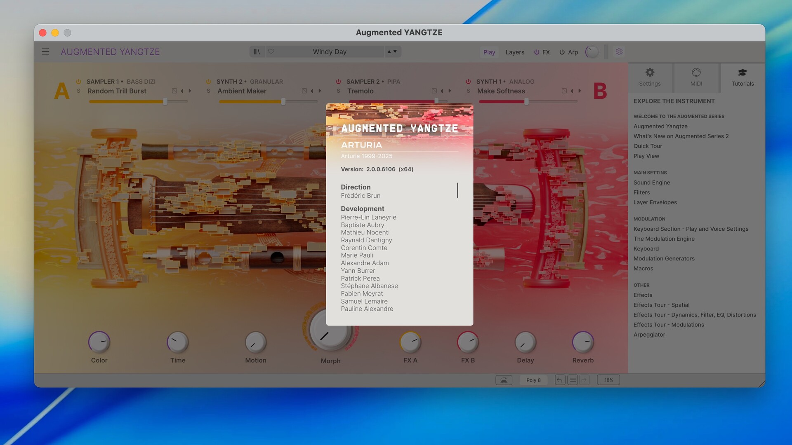Click the Reverb macro knob
792x445 pixels.
583,342
